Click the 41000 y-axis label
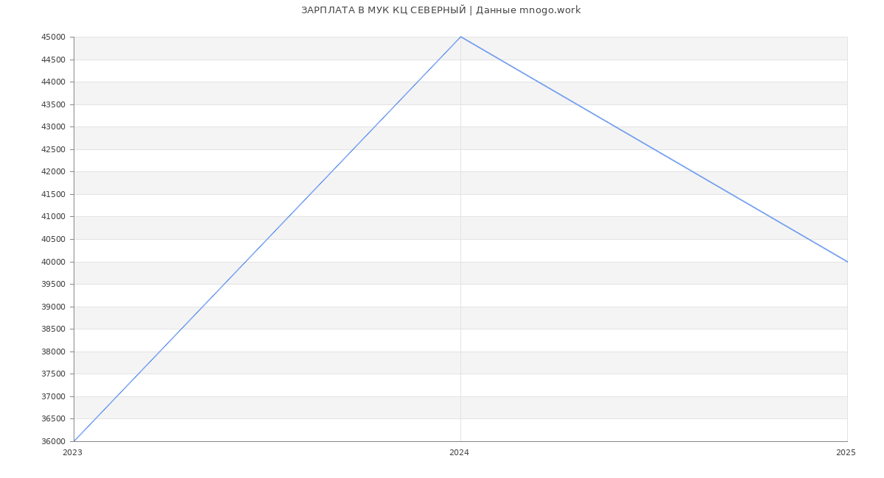Screen dimensions: 884x478 tap(54, 217)
